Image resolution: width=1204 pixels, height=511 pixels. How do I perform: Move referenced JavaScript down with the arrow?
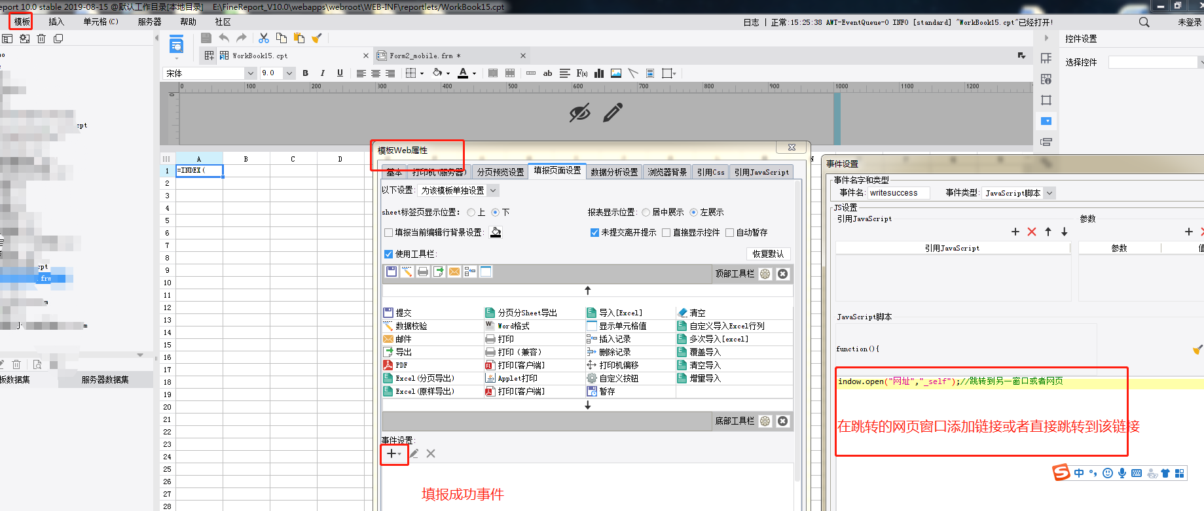(x=1065, y=232)
